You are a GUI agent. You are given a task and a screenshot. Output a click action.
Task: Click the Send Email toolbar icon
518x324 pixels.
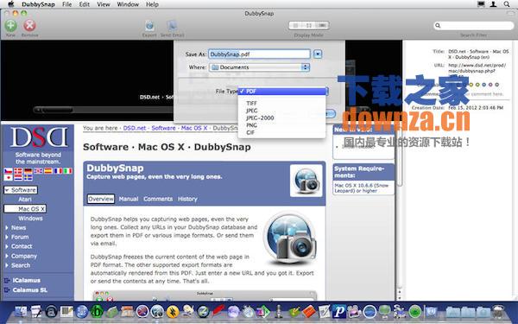point(172,26)
